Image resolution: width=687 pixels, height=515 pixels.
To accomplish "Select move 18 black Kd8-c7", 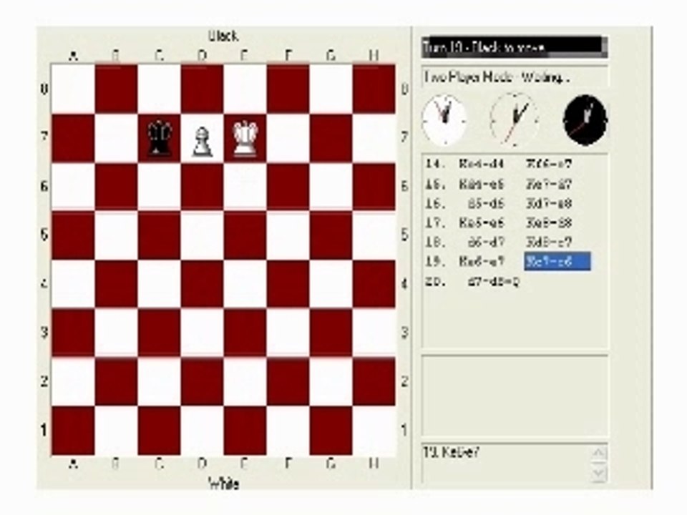I will click(x=549, y=242).
